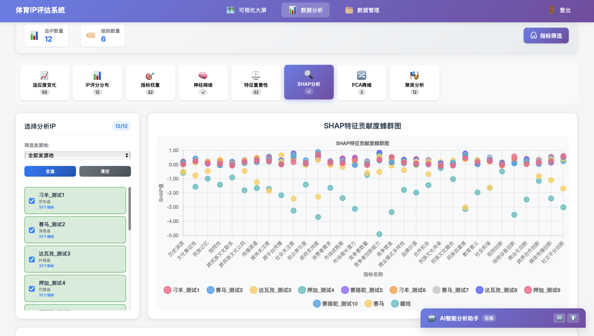Click the 清空 button
Screen dimensions: 594x336
[x=105, y=171]
